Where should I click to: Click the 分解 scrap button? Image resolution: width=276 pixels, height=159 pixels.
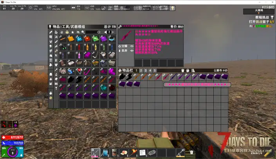pyautogui.click(x=123, y=46)
